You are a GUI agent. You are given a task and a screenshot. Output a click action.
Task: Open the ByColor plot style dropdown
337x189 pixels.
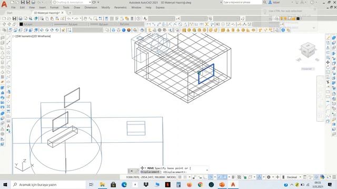click(x=131, y=24)
